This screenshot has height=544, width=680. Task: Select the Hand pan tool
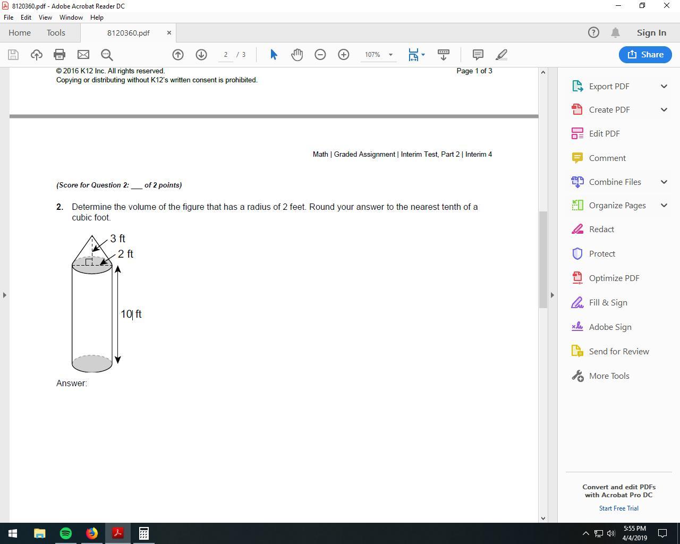[x=297, y=55]
